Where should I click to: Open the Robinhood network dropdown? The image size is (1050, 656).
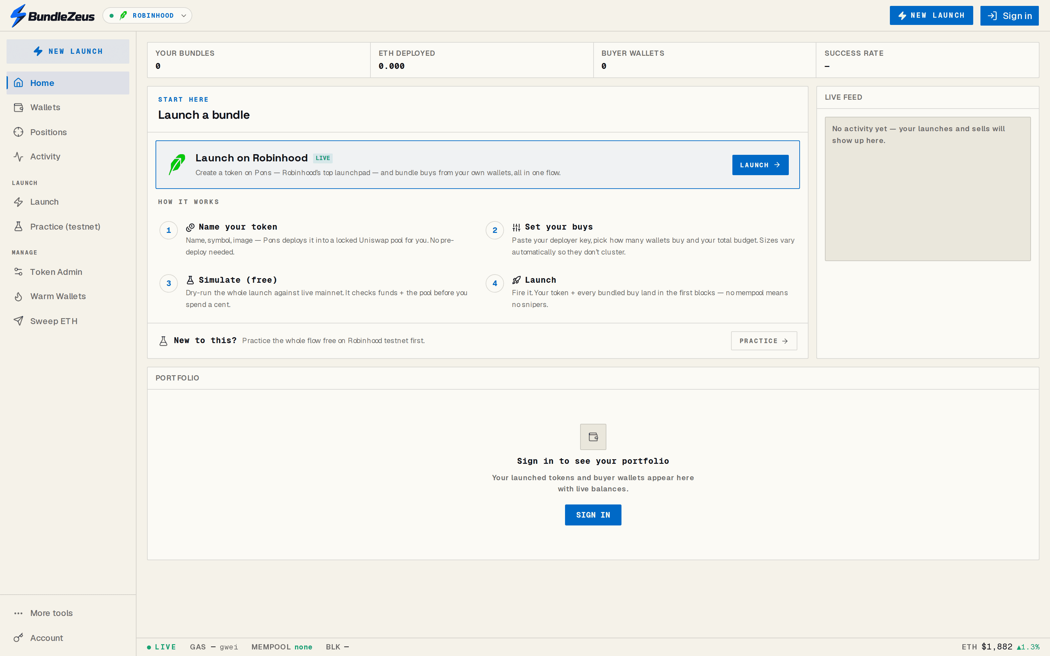[147, 16]
